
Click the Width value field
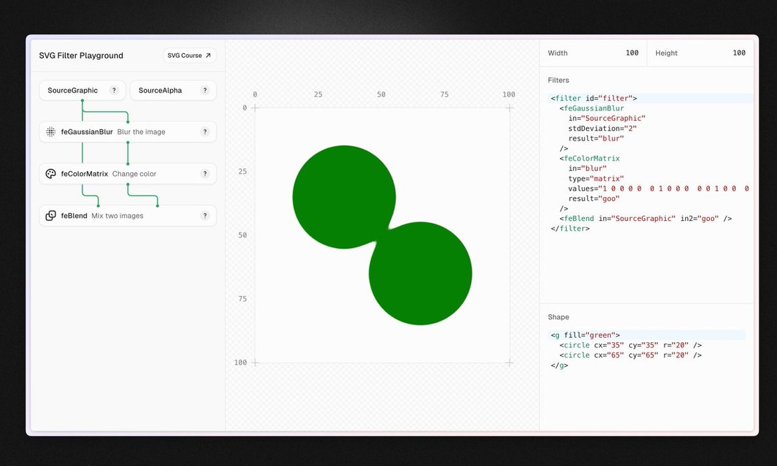[631, 53]
